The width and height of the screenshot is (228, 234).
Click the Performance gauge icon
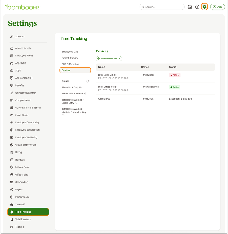pyautogui.click(x=12, y=197)
